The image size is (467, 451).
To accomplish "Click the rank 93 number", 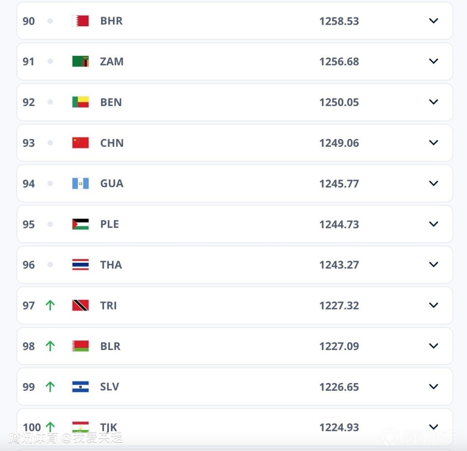I will point(29,143).
